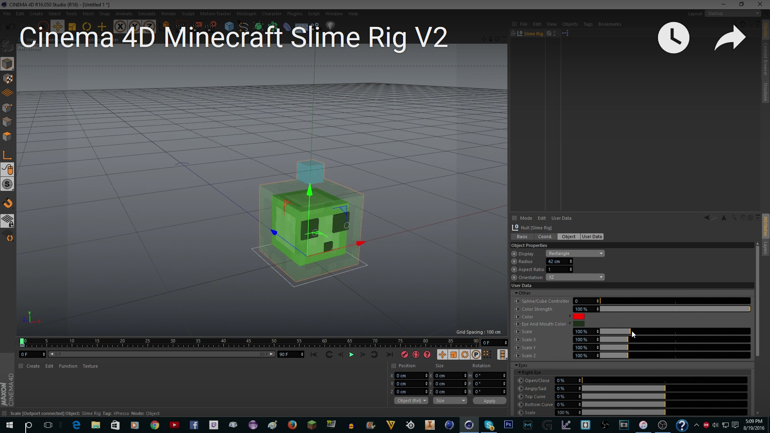Go to start of animation
The height and width of the screenshot is (433, 770).
click(314, 354)
